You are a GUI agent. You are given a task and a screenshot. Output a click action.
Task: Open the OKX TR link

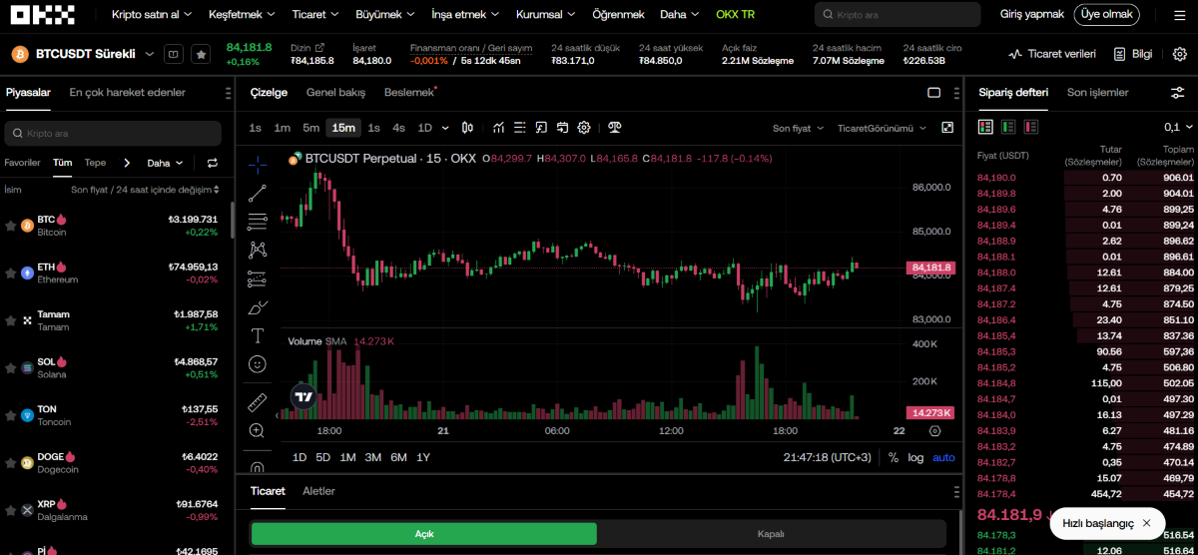735,15
